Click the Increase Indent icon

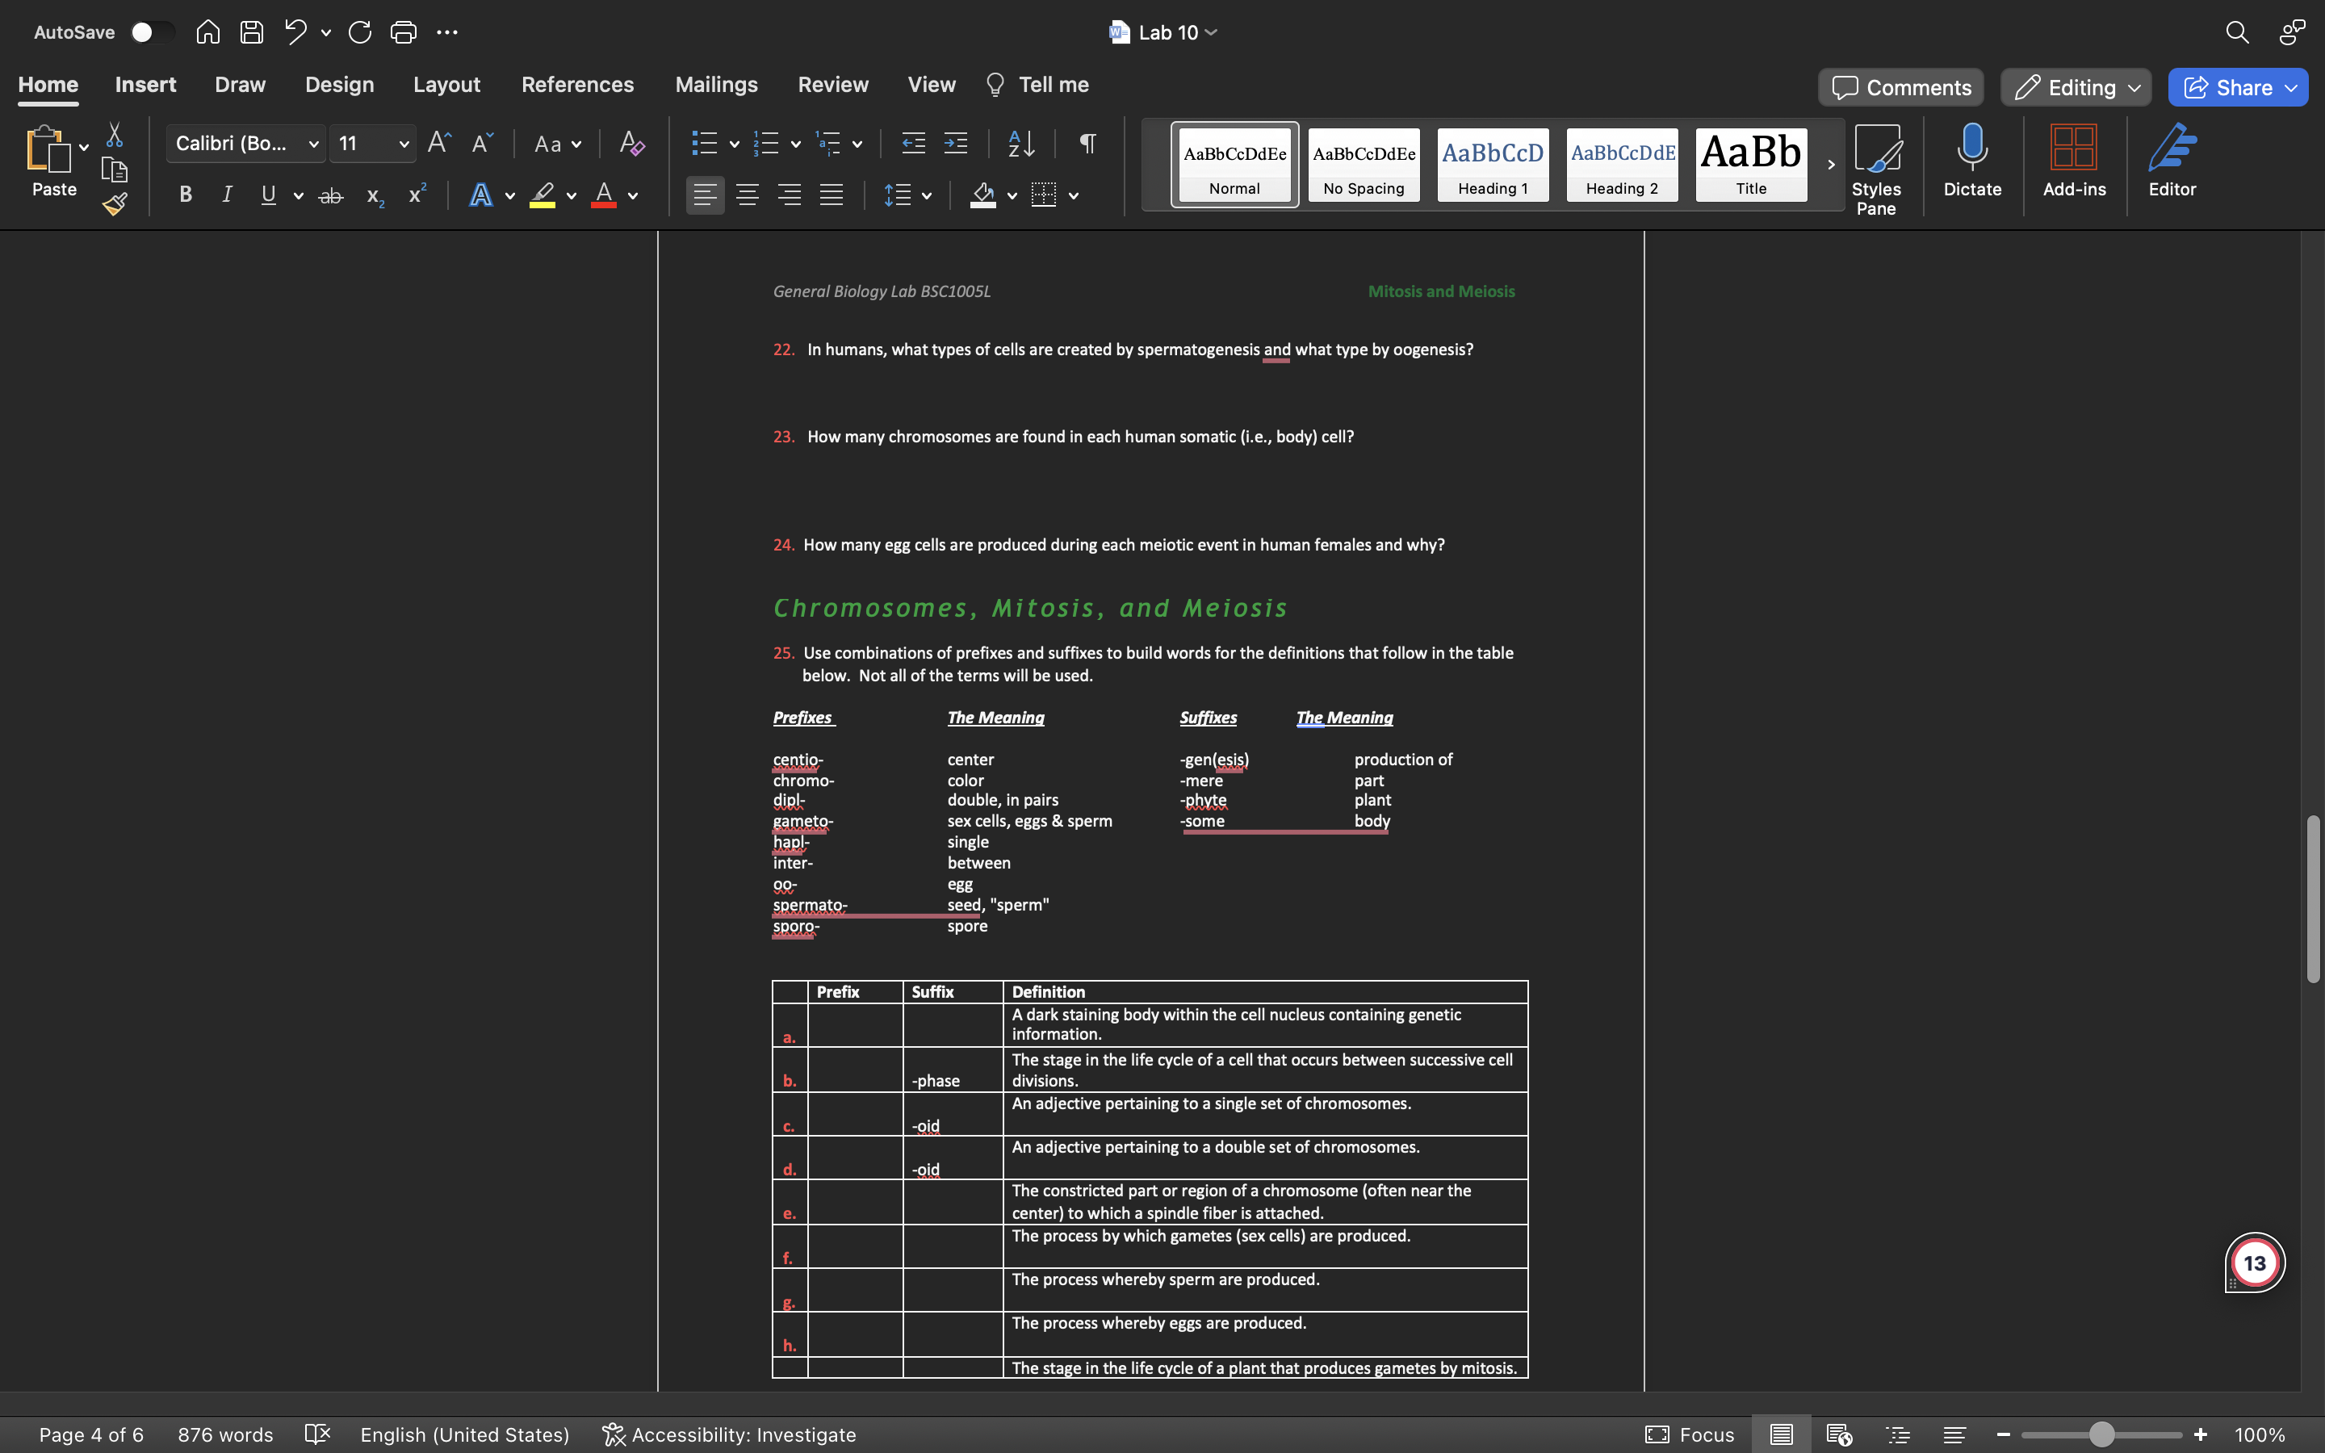[x=955, y=143]
